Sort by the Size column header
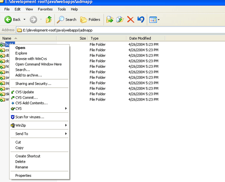The width and height of the screenshot is (225, 182). 72,38
